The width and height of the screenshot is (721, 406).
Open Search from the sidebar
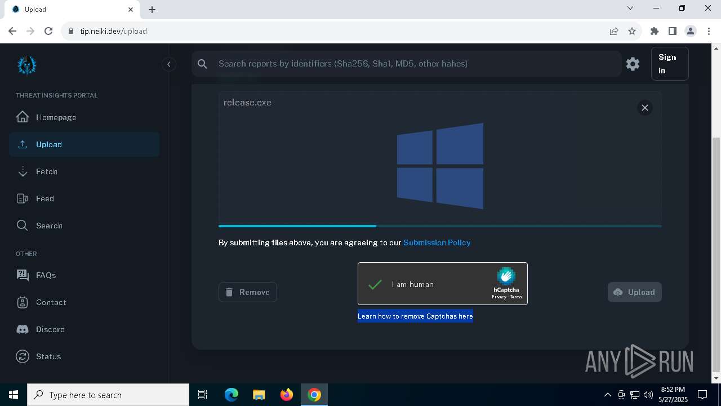[x=84, y=226]
